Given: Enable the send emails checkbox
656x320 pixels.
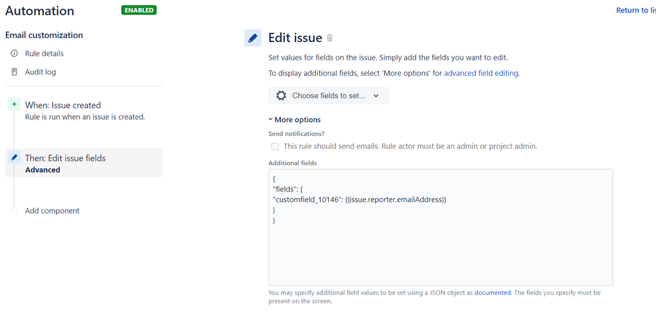Looking at the screenshot, I should click(275, 146).
